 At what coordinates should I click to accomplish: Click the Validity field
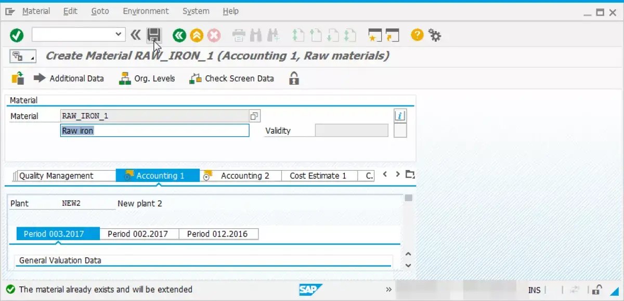point(352,130)
